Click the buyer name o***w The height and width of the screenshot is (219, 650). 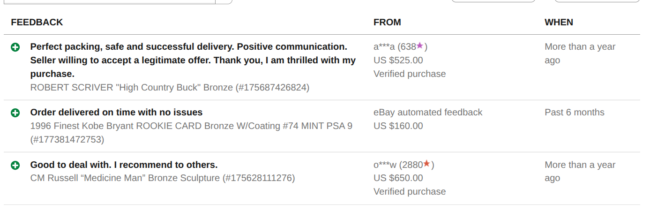point(385,165)
